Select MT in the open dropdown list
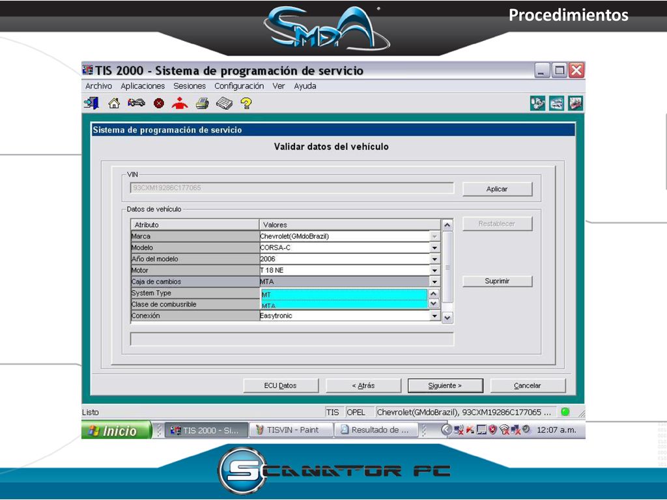The width and height of the screenshot is (667, 500). pos(344,294)
